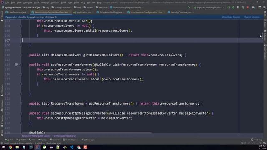Open the Java Enterprise tool window
267x150 pixels.
coord(70,140)
